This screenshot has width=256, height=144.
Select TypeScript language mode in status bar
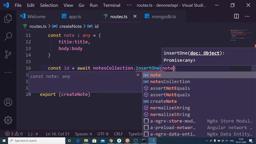[x=135, y=134]
